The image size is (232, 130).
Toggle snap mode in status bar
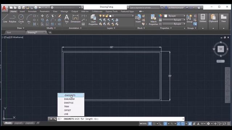click(154, 123)
